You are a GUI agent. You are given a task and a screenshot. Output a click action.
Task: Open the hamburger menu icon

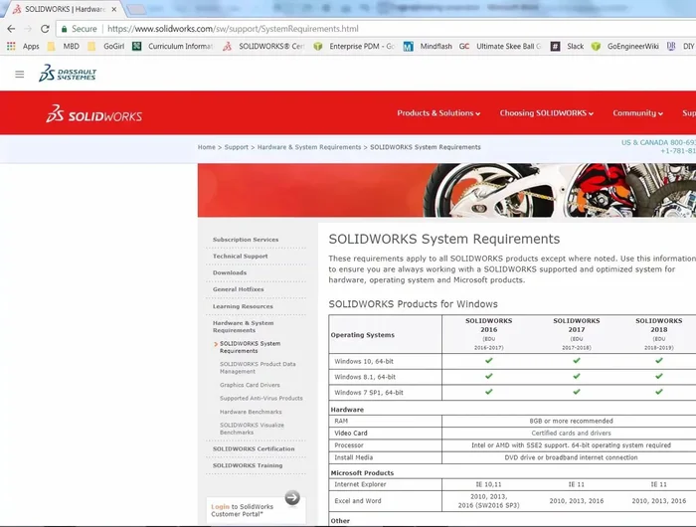pos(20,75)
